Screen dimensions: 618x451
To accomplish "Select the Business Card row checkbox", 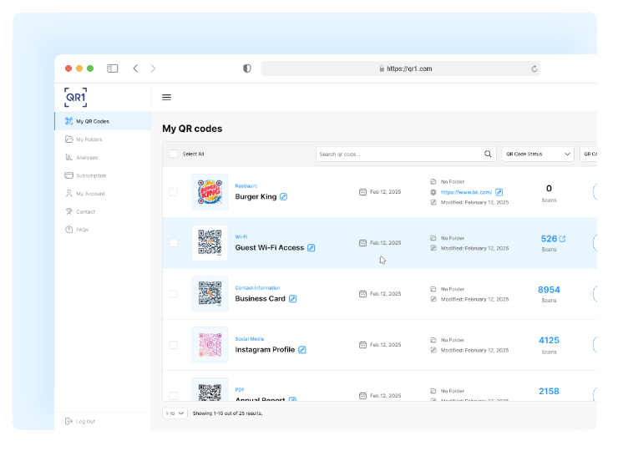I will 174,294.
